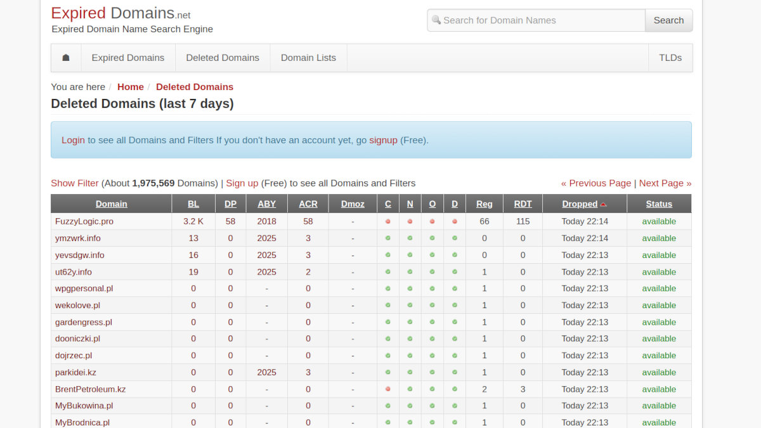Click the green D status dot for dojrzec.pl
The width and height of the screenshot is (761, 428).
[x=455, y=356]
